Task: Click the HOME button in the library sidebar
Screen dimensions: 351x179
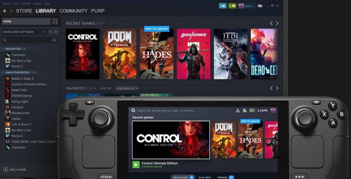Action: pyautogui.click(x=26, y=21)
